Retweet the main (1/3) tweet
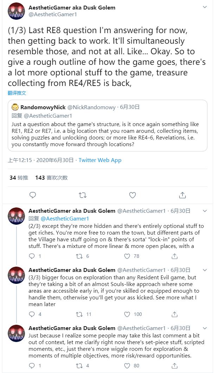The height and width of the screenshot is (373, 218). [x=83, y=195]
